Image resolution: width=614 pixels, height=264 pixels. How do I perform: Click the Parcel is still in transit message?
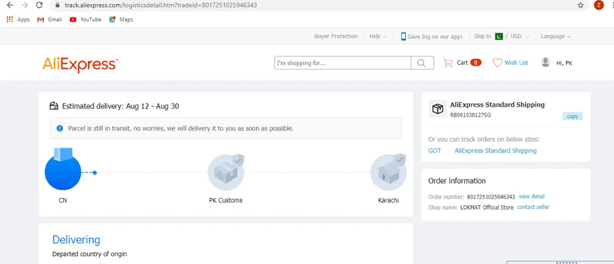click(181, 128)
